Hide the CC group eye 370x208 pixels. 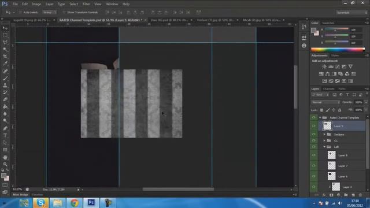313,140
